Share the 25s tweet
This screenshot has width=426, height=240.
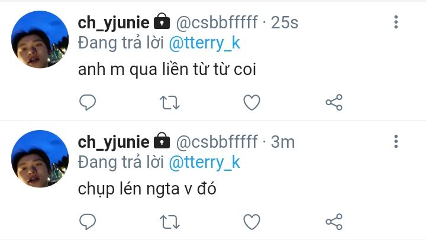tap(334, 102)
